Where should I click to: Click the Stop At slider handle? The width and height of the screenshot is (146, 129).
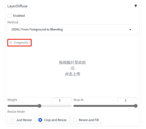click(x=136, y=106)
